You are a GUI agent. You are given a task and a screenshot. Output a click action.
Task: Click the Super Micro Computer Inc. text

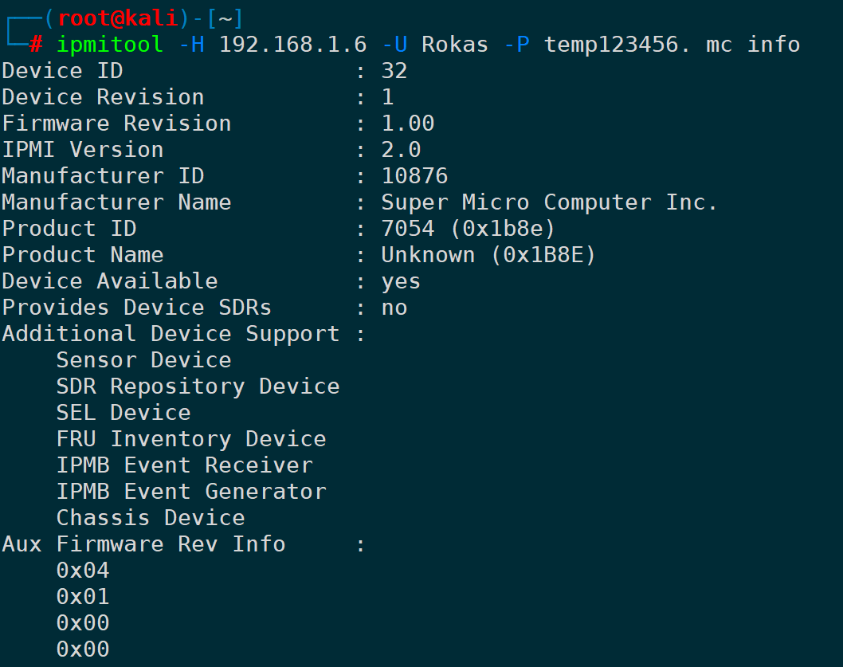click(x=549, y=202)
